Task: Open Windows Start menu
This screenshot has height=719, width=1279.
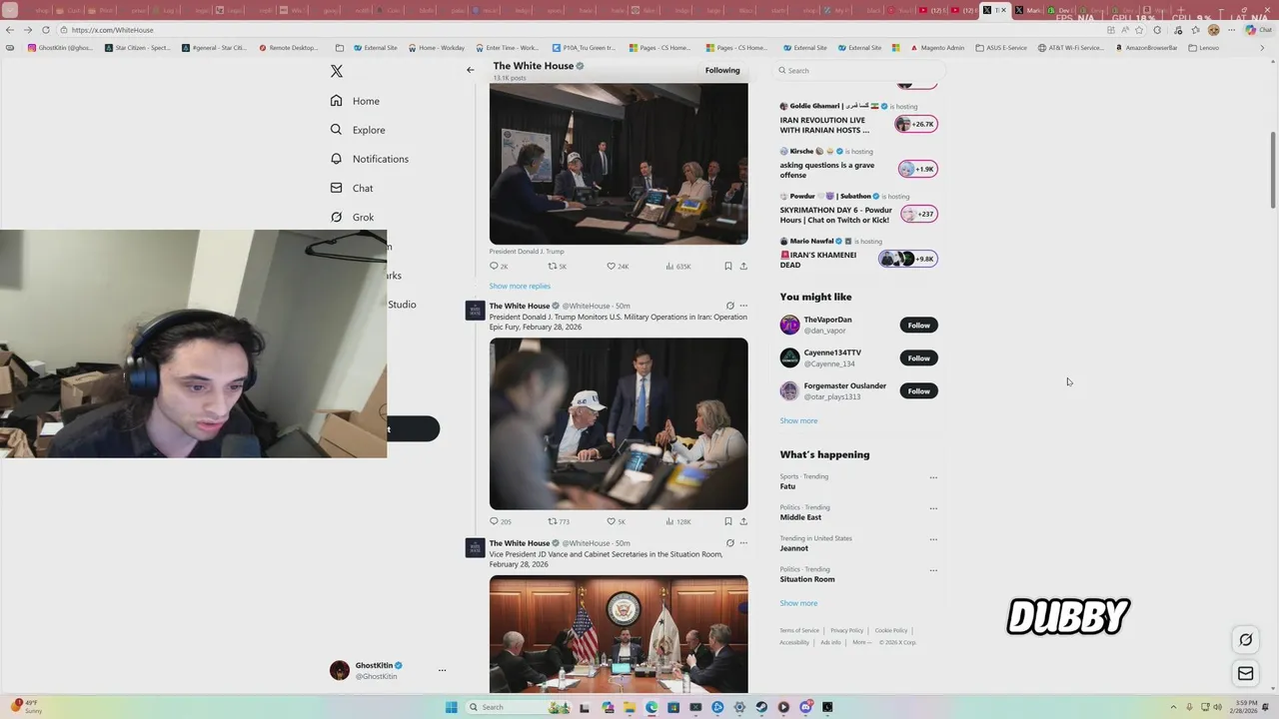Action: pyautogui.click(x=452, y=707)
